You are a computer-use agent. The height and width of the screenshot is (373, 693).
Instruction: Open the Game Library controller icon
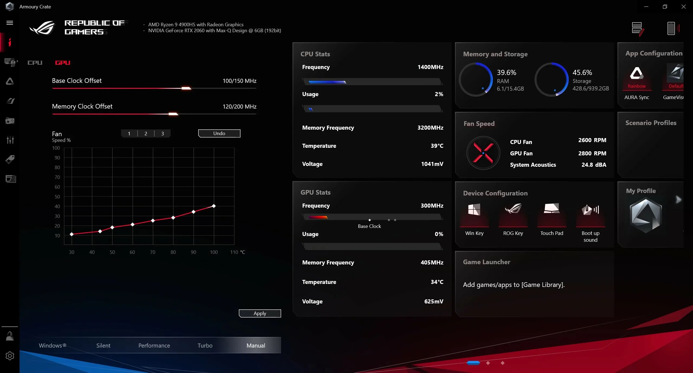10,121
